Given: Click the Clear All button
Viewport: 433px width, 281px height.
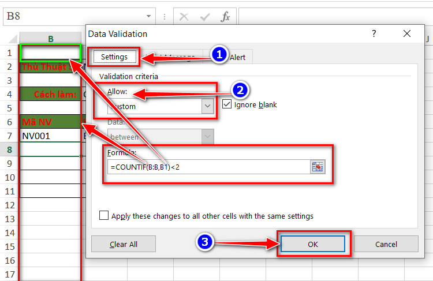Looking at the screenshot, I should coord(124,244).
